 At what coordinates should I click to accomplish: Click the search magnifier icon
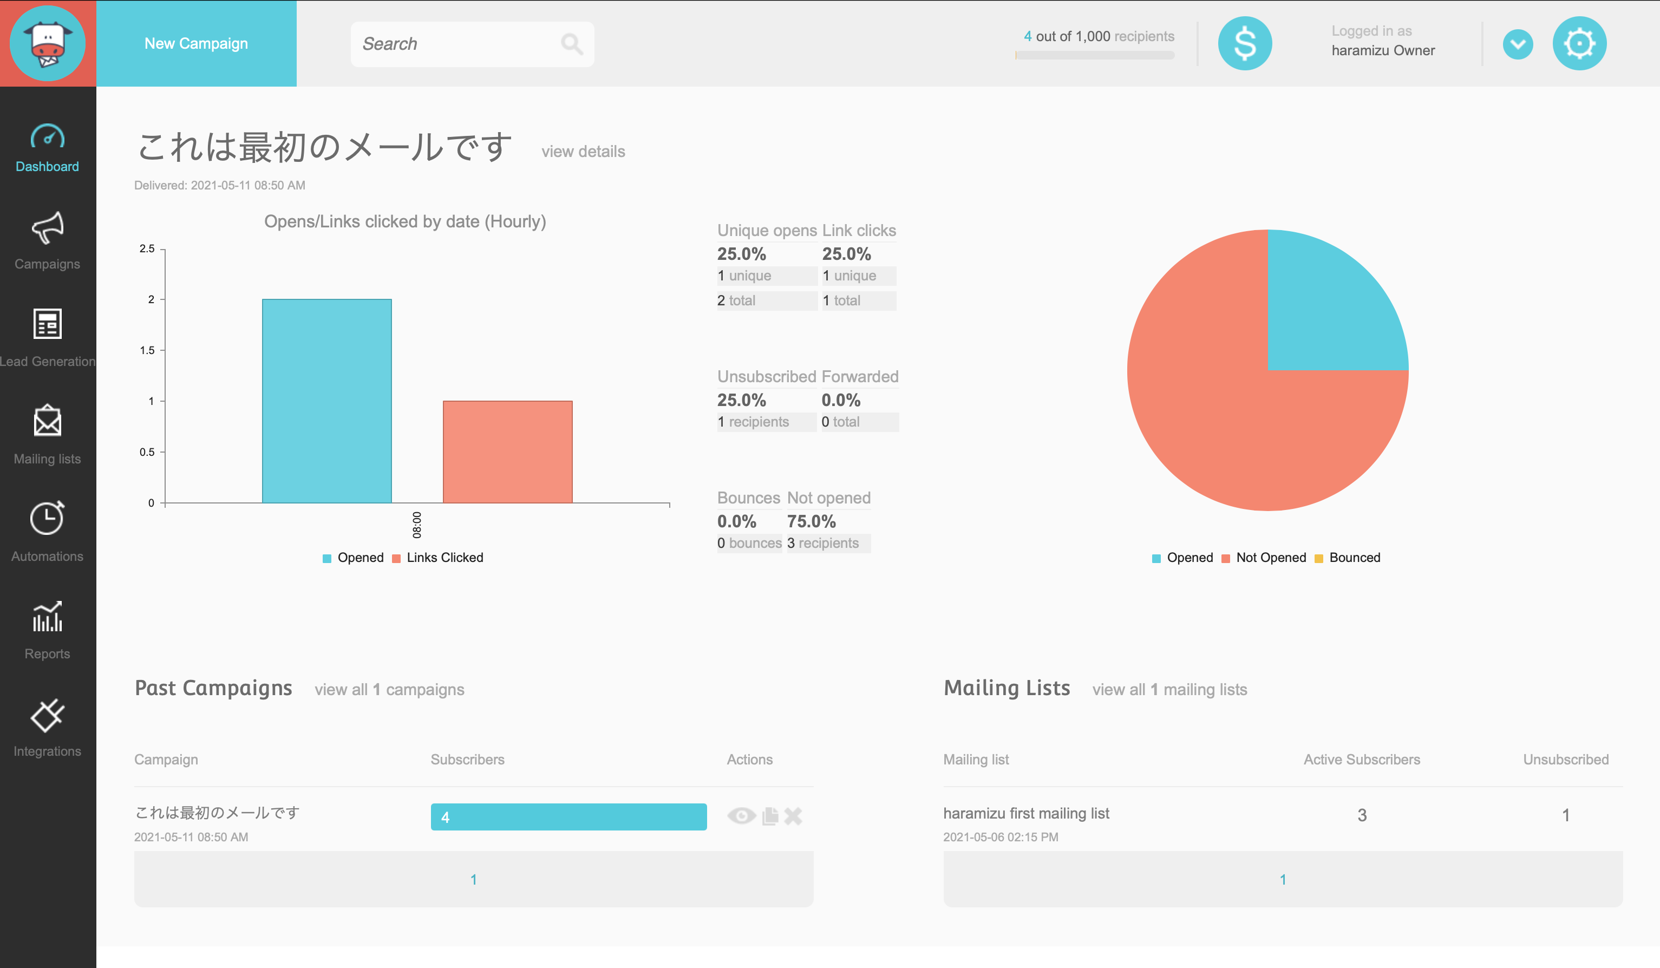tap(571, 44)
